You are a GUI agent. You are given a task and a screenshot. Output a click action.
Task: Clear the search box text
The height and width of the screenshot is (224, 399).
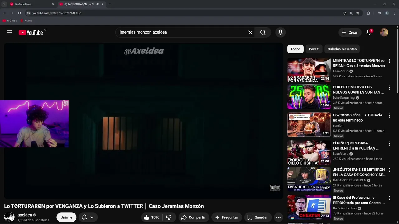point(250,32)
